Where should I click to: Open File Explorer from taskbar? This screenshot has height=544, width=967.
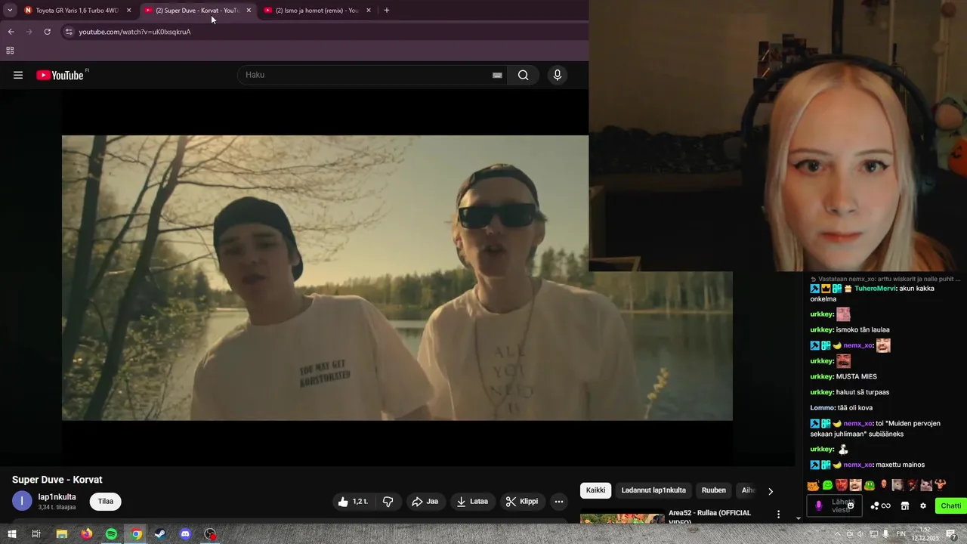[62, 534]
